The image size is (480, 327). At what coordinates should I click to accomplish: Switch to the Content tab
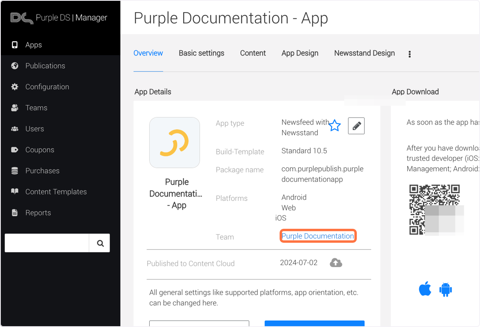pyautogui.click(x=253, y=53)
